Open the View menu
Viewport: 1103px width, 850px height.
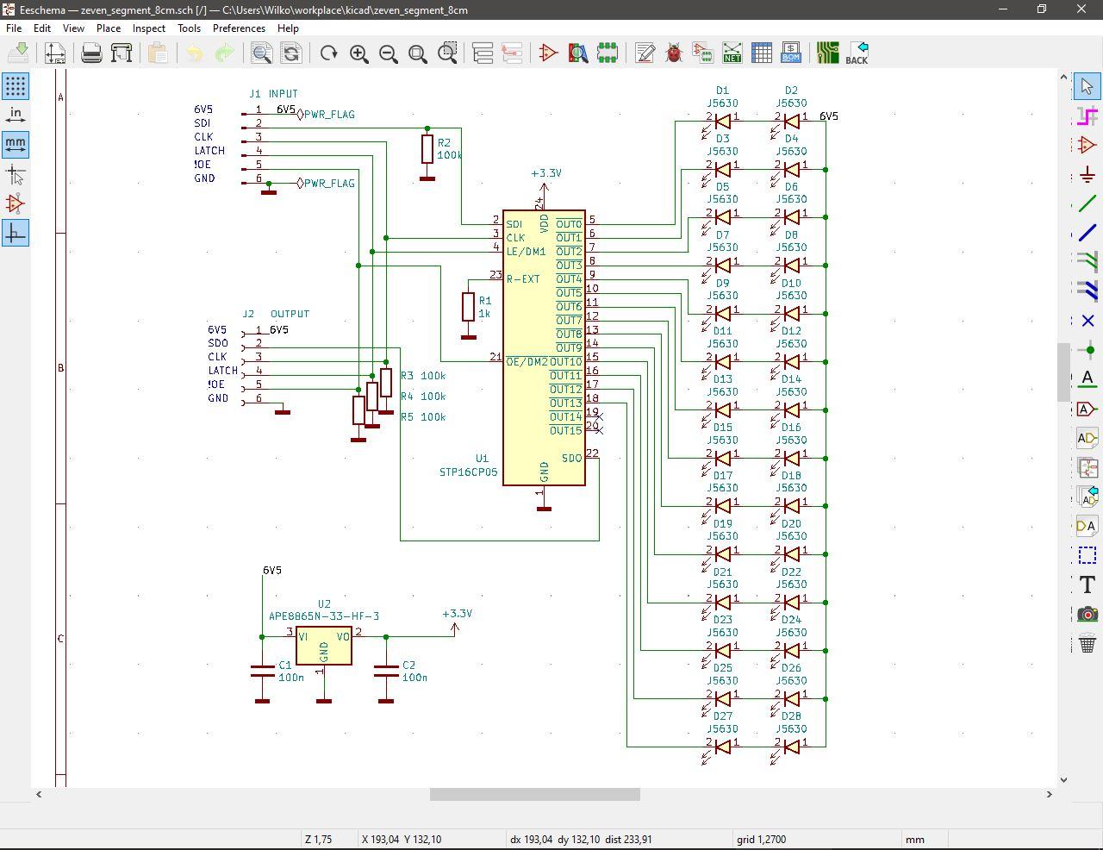pyautogui.click(x=73, y=28)
